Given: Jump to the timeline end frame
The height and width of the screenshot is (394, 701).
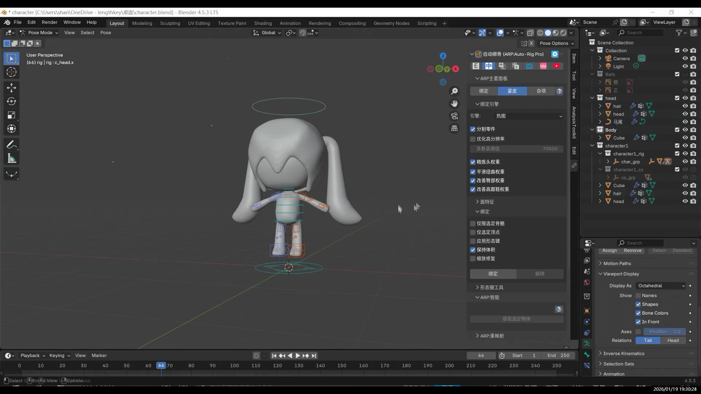Looking at the screenshot, I should pyautogui.click(x=314, y=356).
